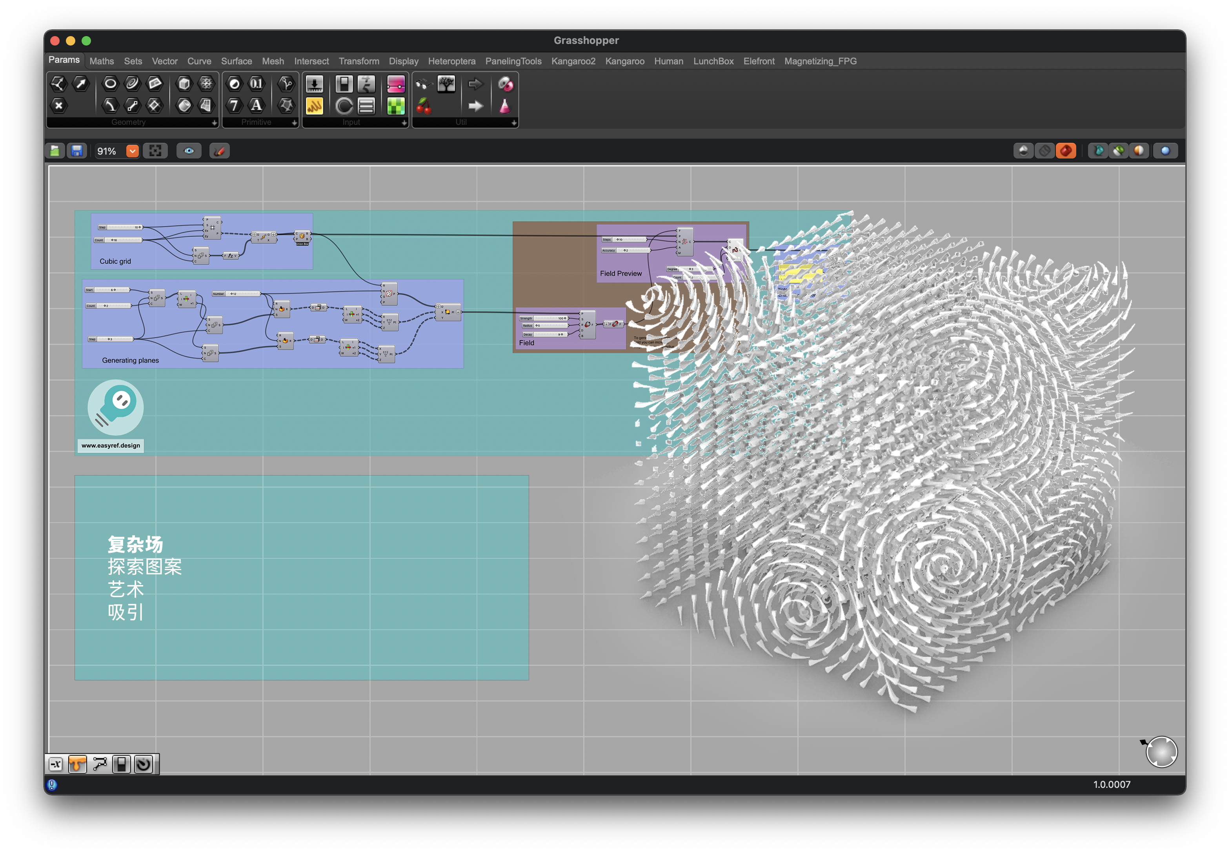Click the www.easyref.design link label

(x=111, y=446)
